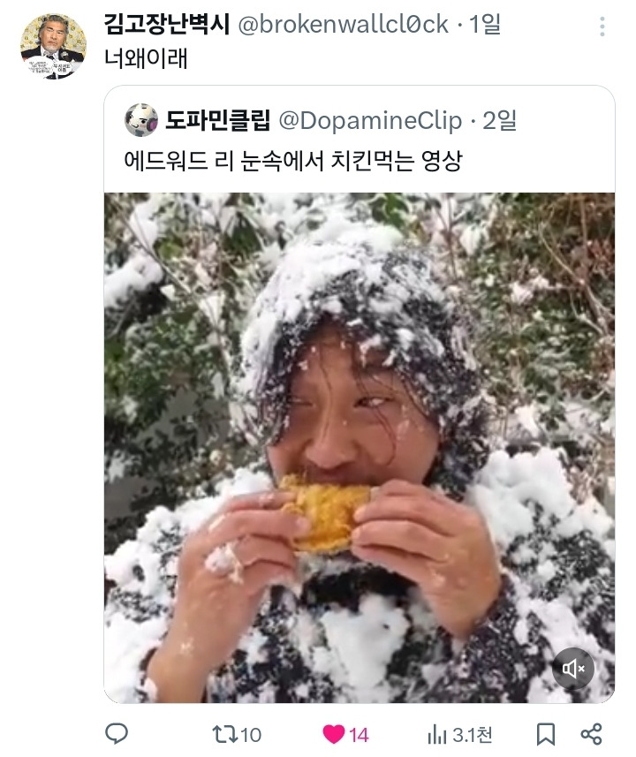Tap the retweet arrows icon
The width and height of the screenshot is (636, 757).
click(225, 733)
